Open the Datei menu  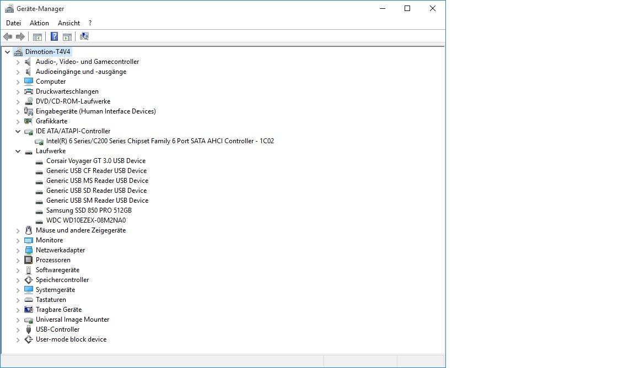coord(13,23)
